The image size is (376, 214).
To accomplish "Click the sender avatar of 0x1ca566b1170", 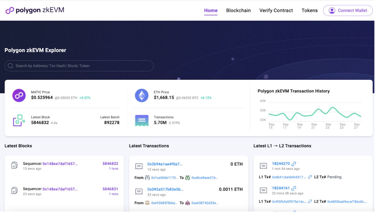I will pyautogui.click(x=147, y=177).
